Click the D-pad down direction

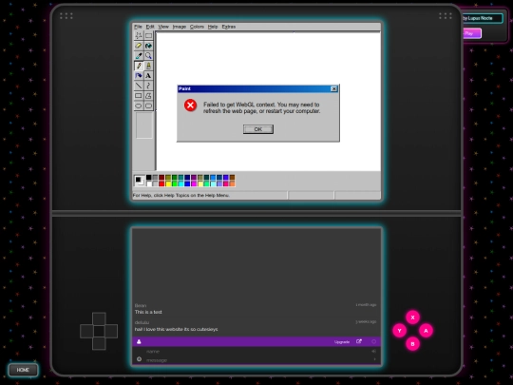click(99, 344)
